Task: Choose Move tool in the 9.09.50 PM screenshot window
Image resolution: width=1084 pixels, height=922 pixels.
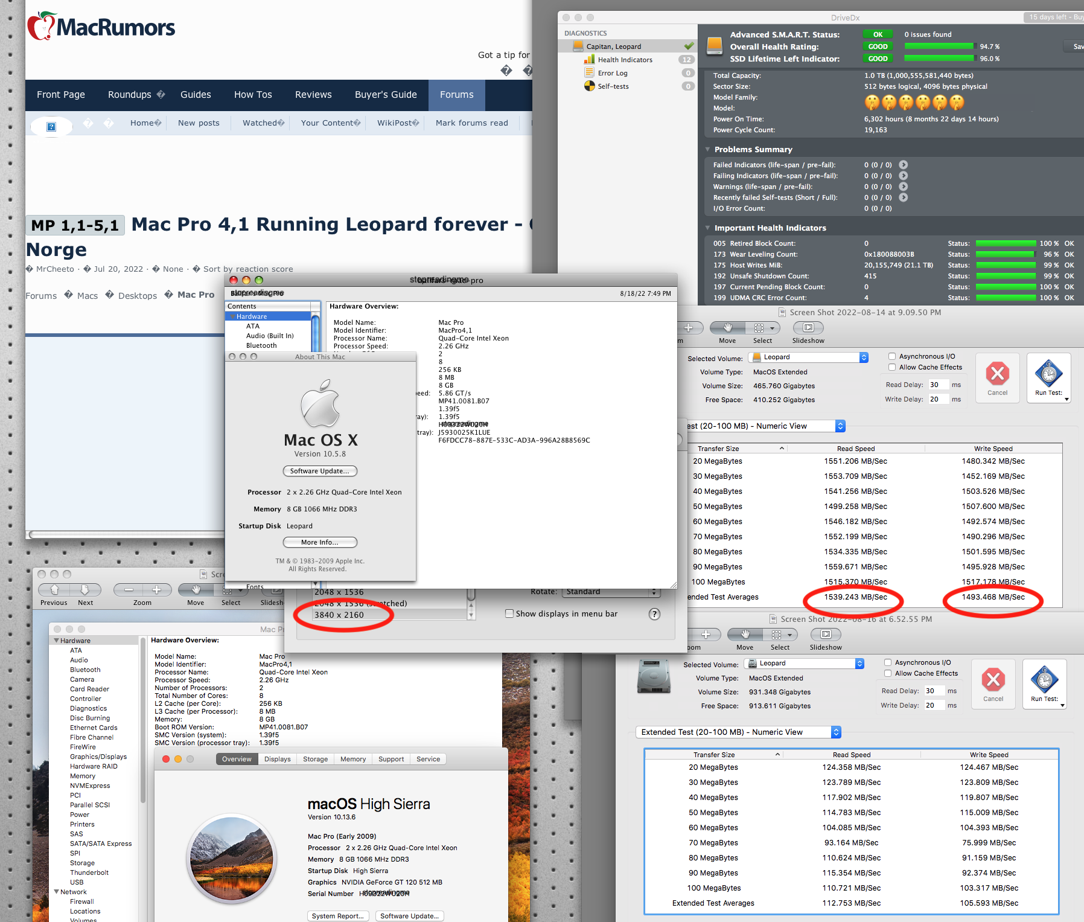Action: click(728, 327)
